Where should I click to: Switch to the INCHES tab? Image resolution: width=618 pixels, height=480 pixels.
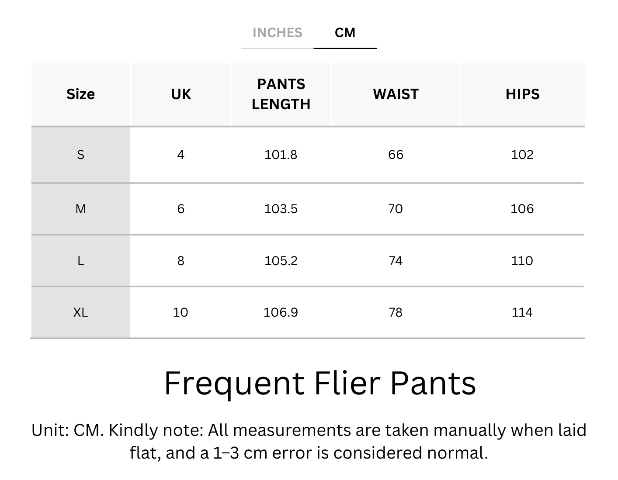[x=277, y=33]
